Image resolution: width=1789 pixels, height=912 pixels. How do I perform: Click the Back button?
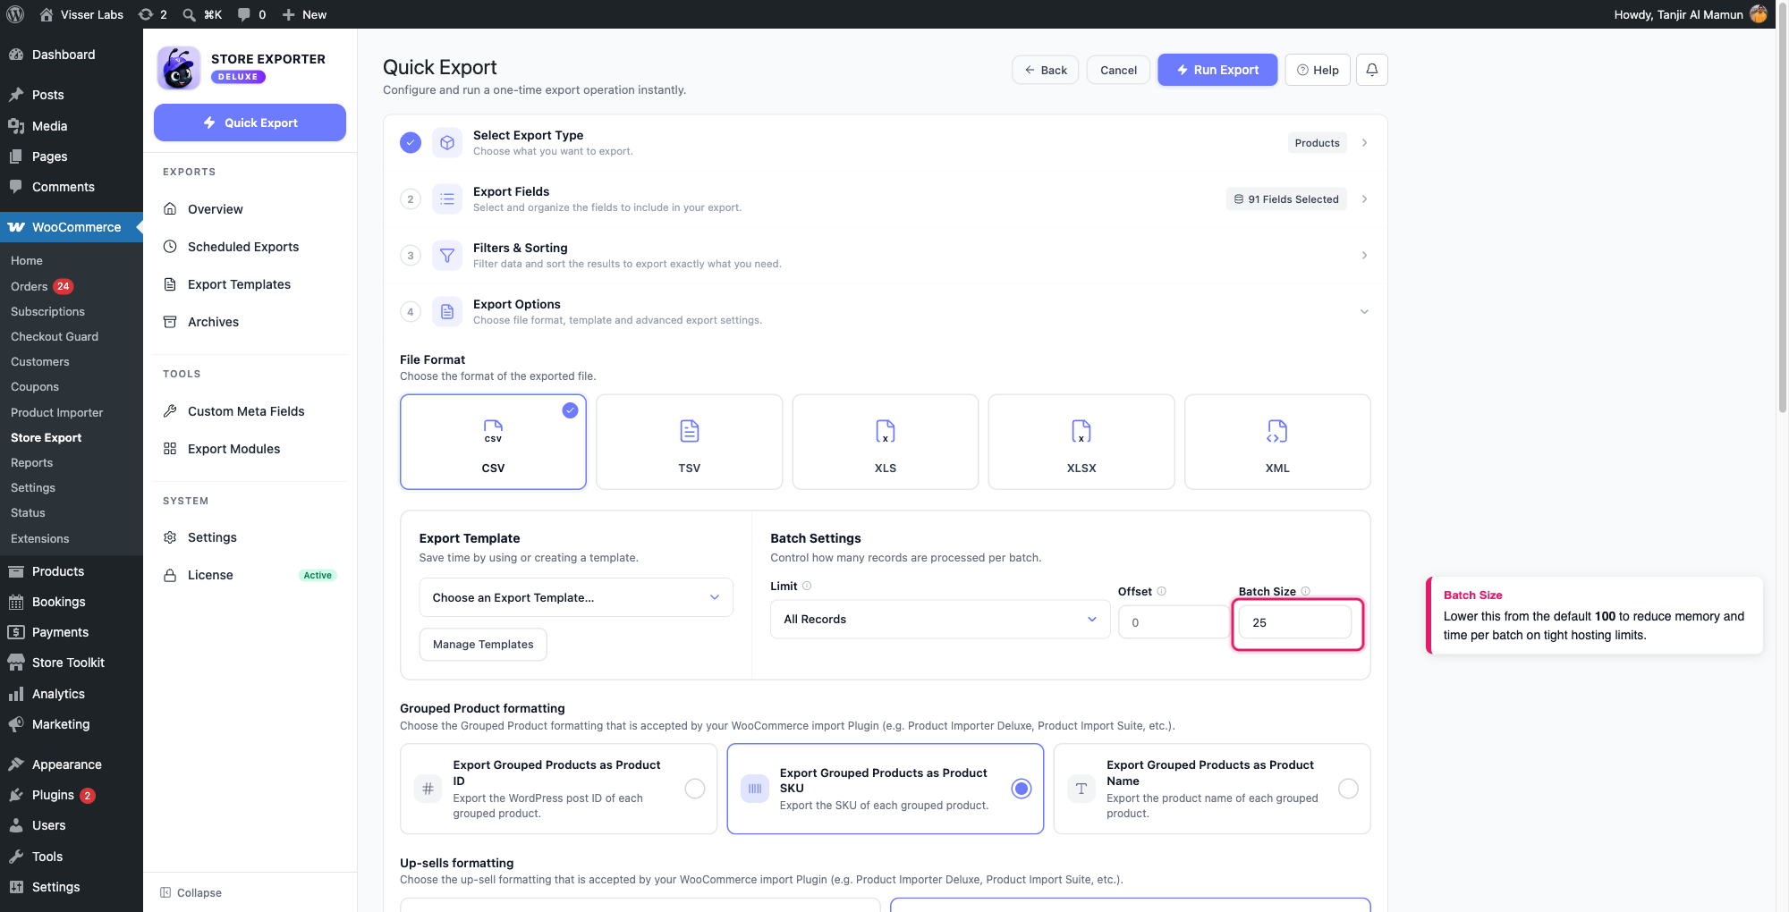[1045, 70]
